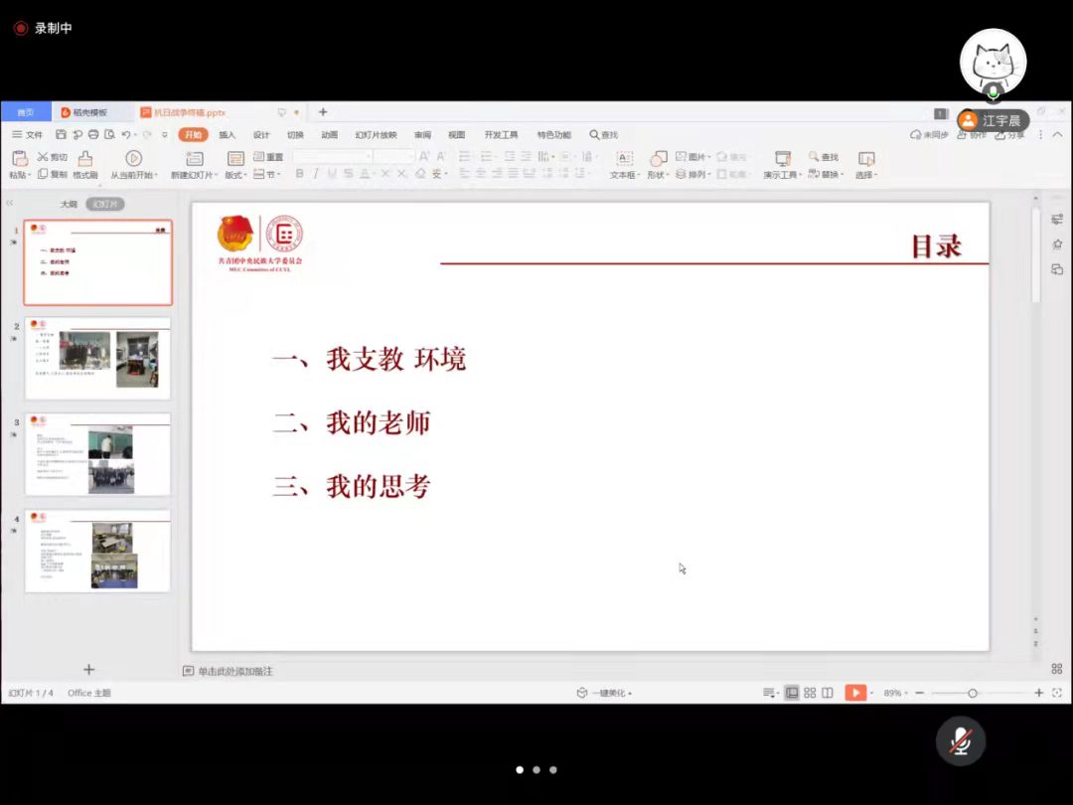Screen dimensions: 1073x805
Task: Toggle reading view in status bar
Action: [828, 693]
